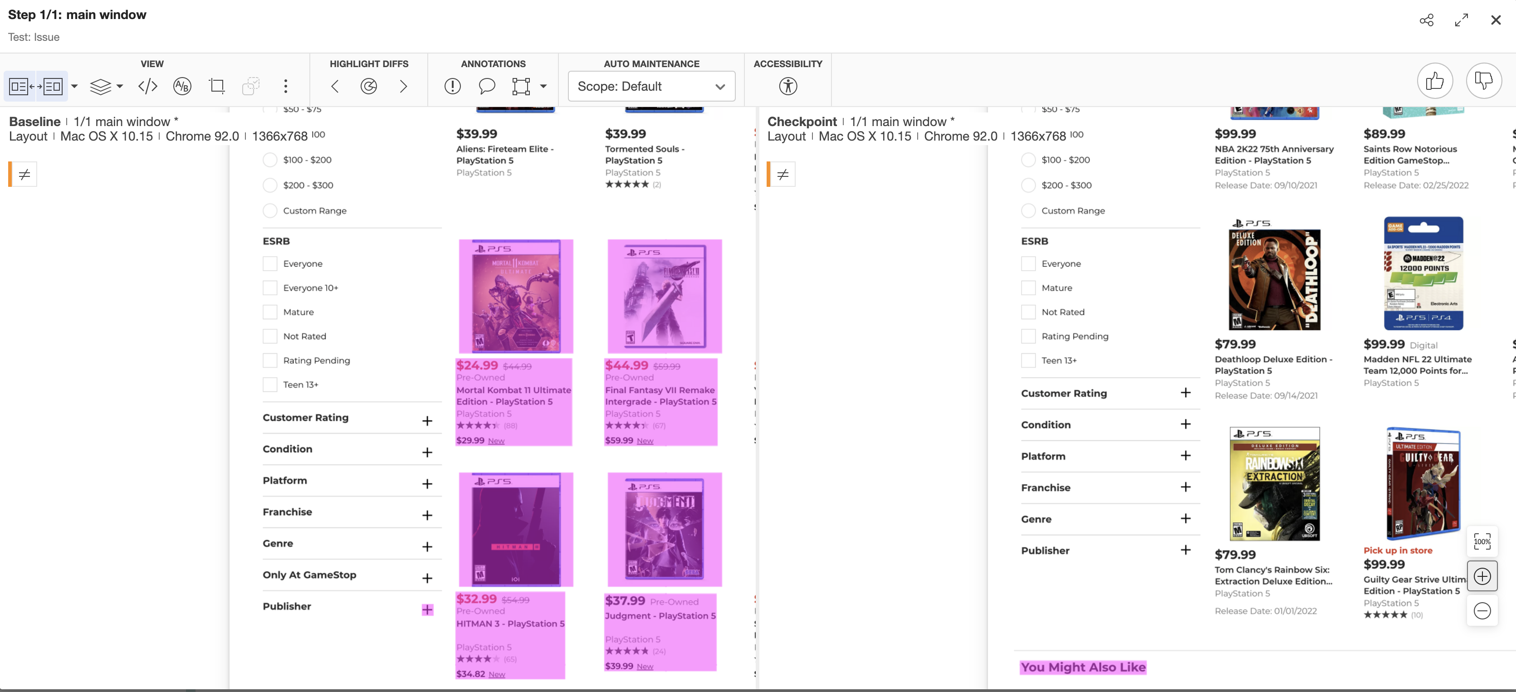Click the expand to fullscreen arrows icon
Image resolution: width=1516 pixels, height=692 pixels.
tap(1461, 20)
